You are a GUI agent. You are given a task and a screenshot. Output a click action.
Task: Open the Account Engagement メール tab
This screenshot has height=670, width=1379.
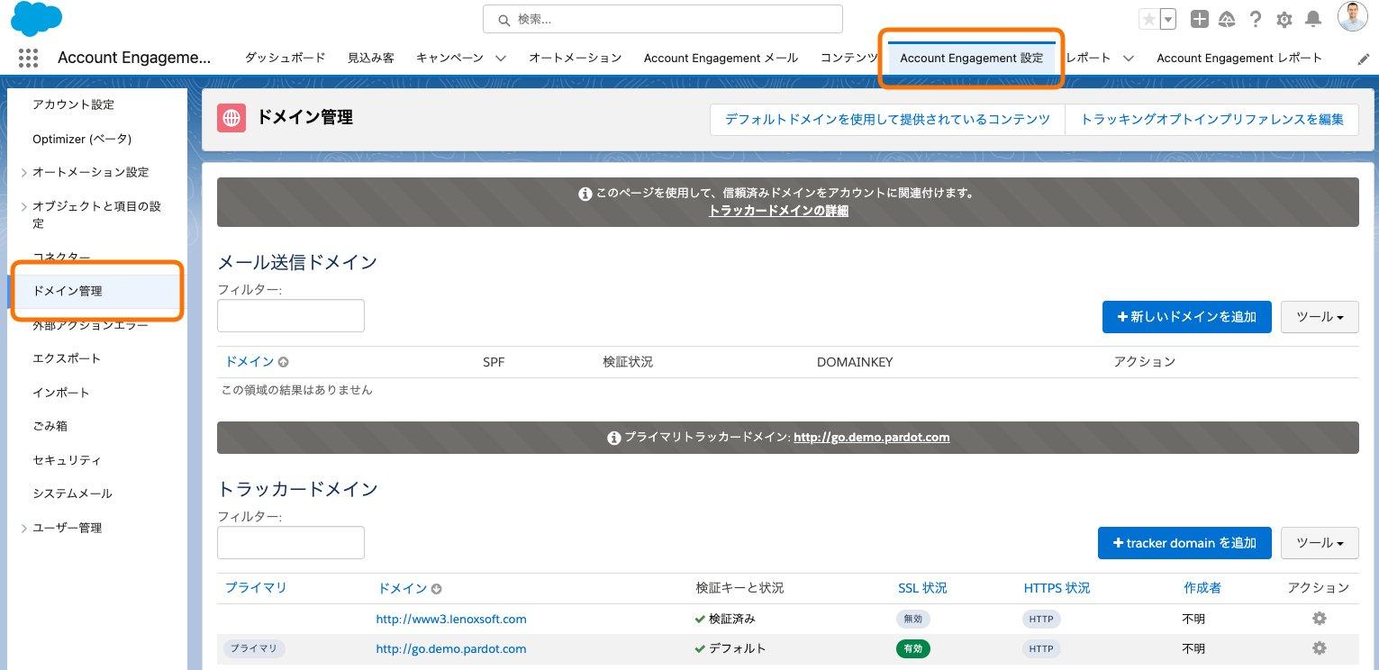click(721, 58)
